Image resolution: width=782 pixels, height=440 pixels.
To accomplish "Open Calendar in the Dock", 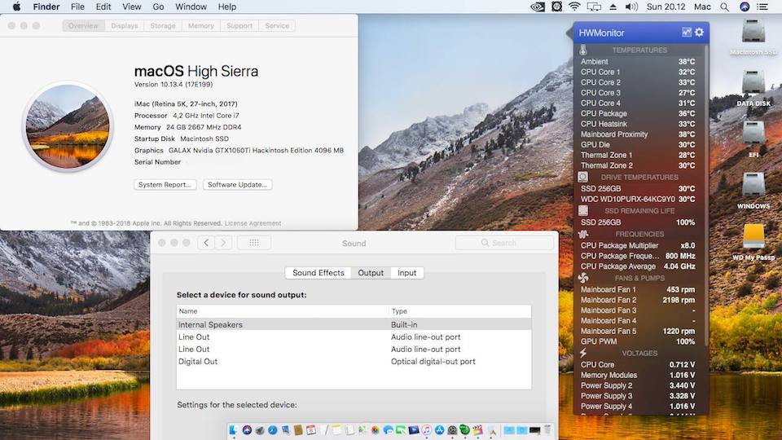I will click(x=310, y=429).
